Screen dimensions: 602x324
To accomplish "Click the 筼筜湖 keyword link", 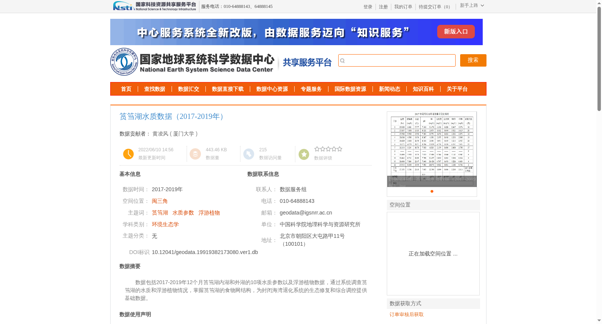I will pyautogui.click(x=160, y=213).
